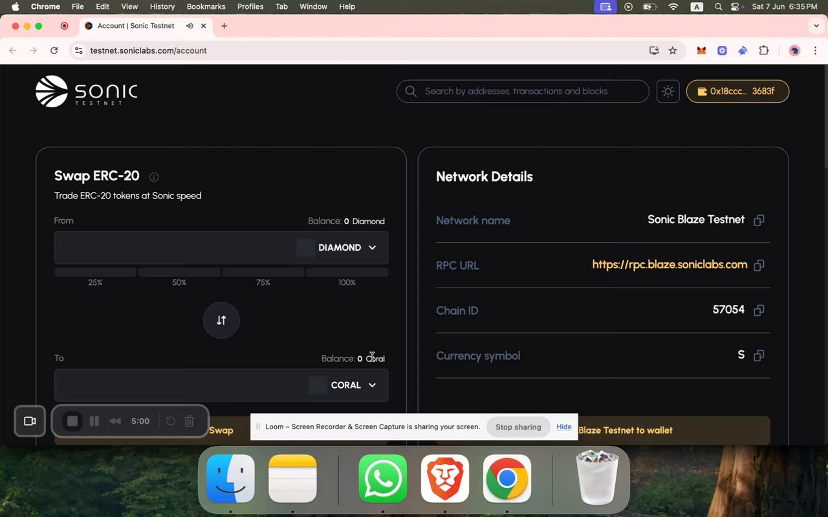Restart the Loom recording
This screenshot has height=517, width=828.
click(171, 421)
